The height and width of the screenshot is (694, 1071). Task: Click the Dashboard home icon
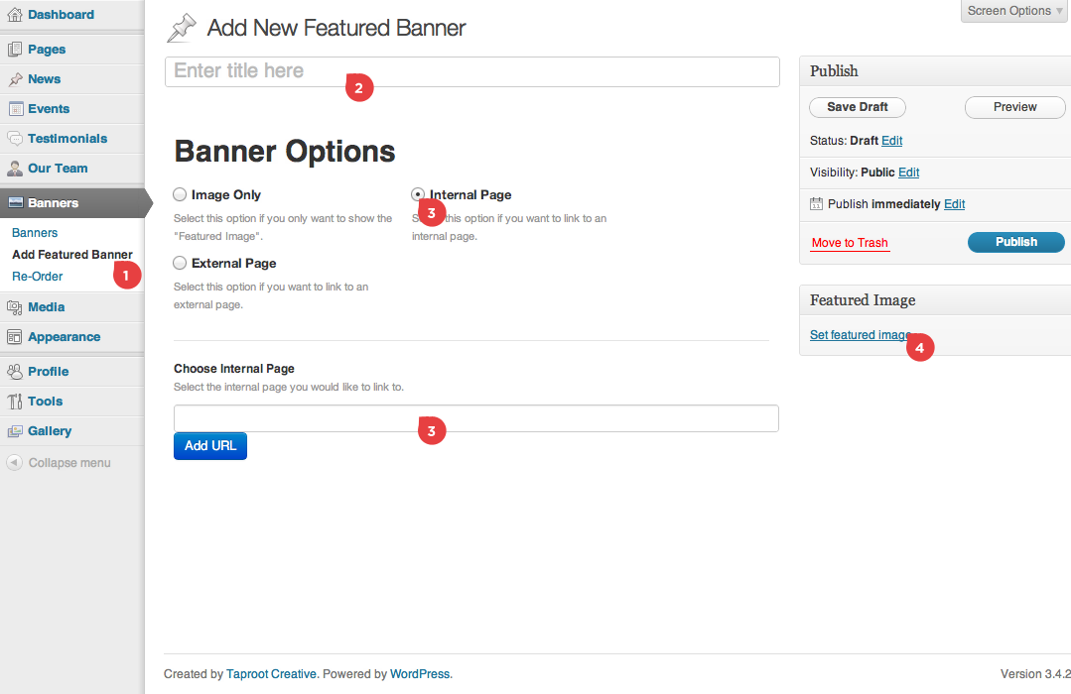(x=15, y=15)
